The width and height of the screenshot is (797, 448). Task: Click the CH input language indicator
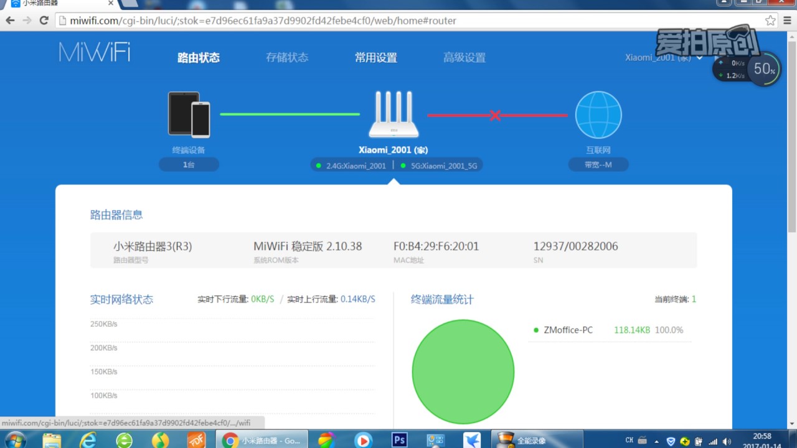pyautogui.click(x=630, y=441)
